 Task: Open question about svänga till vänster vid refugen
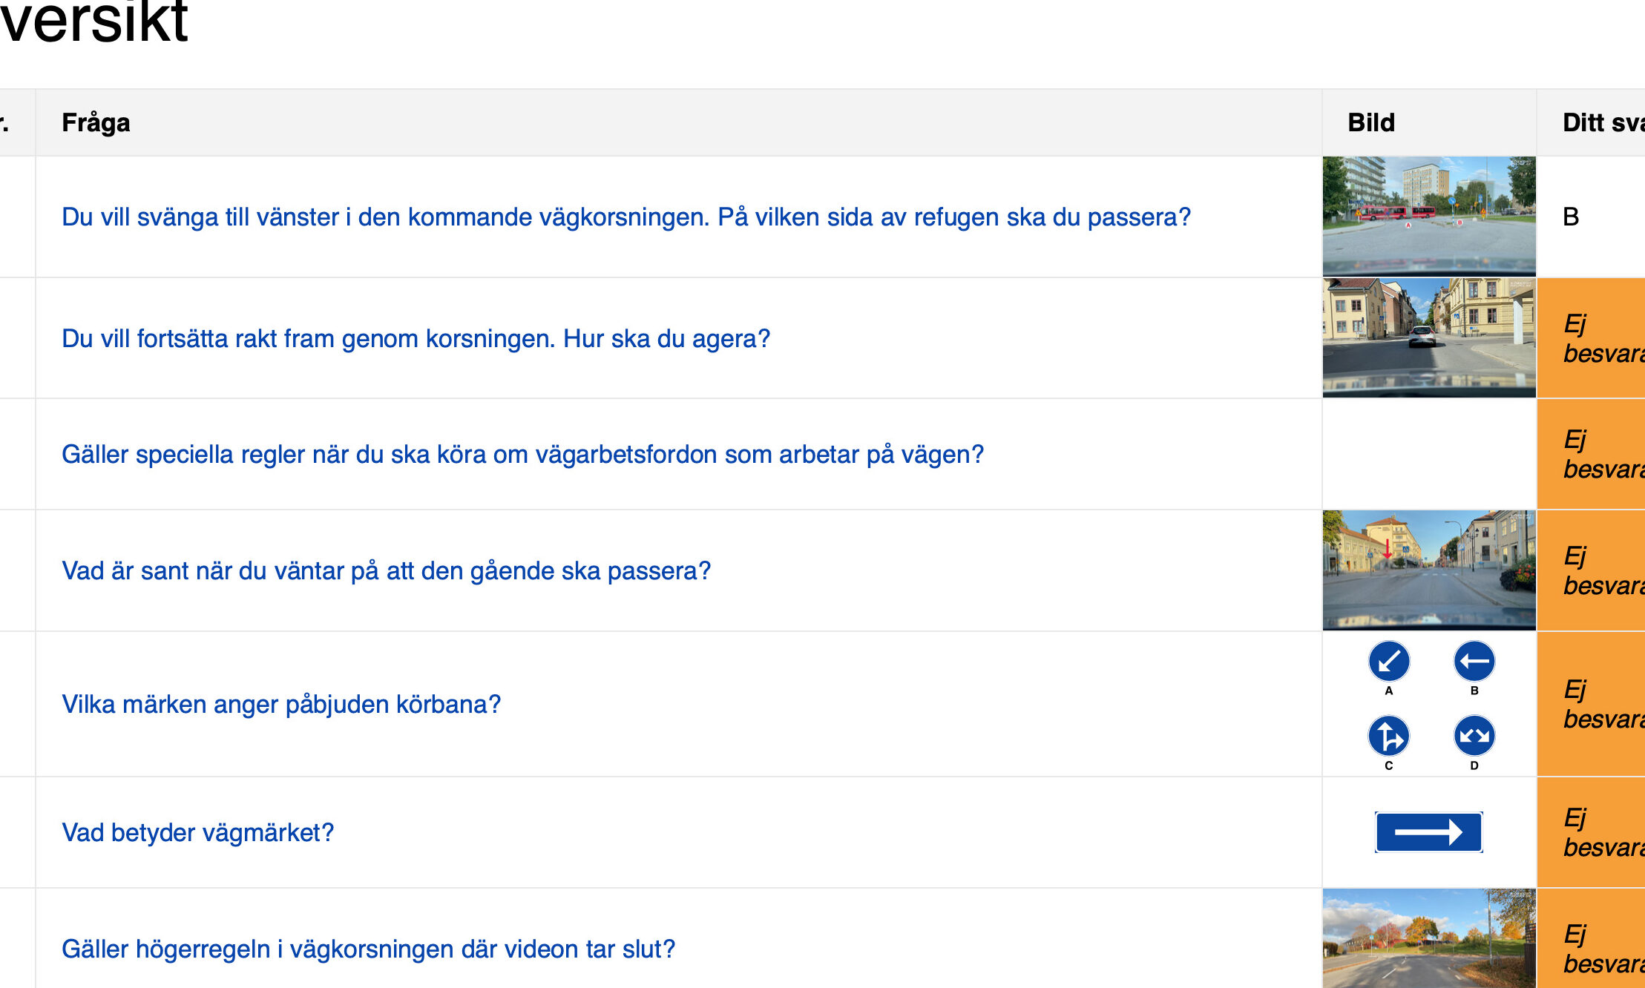(x=626, y=217)
